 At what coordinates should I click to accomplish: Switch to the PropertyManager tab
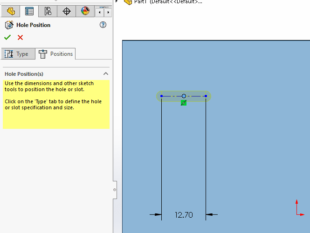[29, 11]
